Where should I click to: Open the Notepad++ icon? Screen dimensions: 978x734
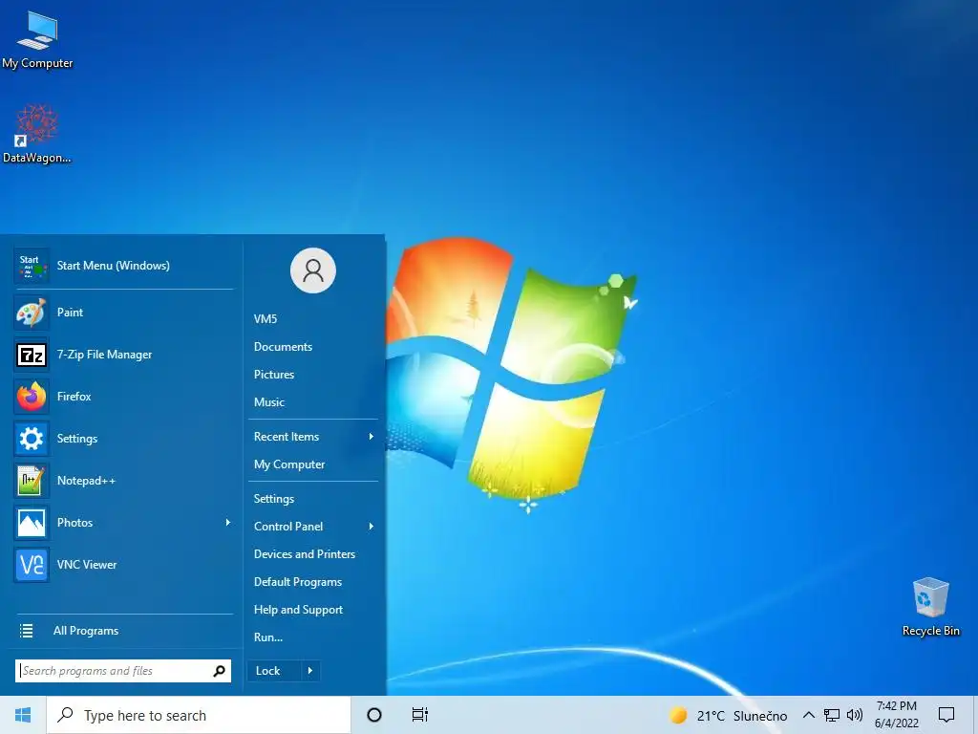click(32, 481)
